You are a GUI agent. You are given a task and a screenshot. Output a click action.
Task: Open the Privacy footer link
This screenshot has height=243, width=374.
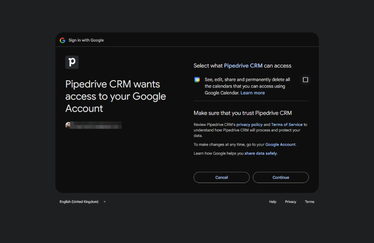(x=290, y=202)
